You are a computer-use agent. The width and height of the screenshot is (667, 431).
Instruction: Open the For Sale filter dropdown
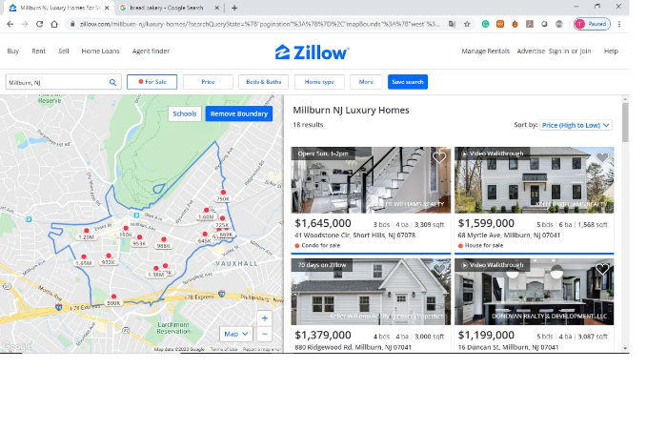tap(152, 82)
